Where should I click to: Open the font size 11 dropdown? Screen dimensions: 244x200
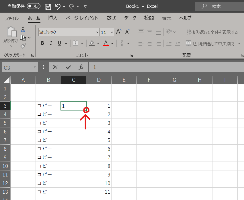click(112, 32)
